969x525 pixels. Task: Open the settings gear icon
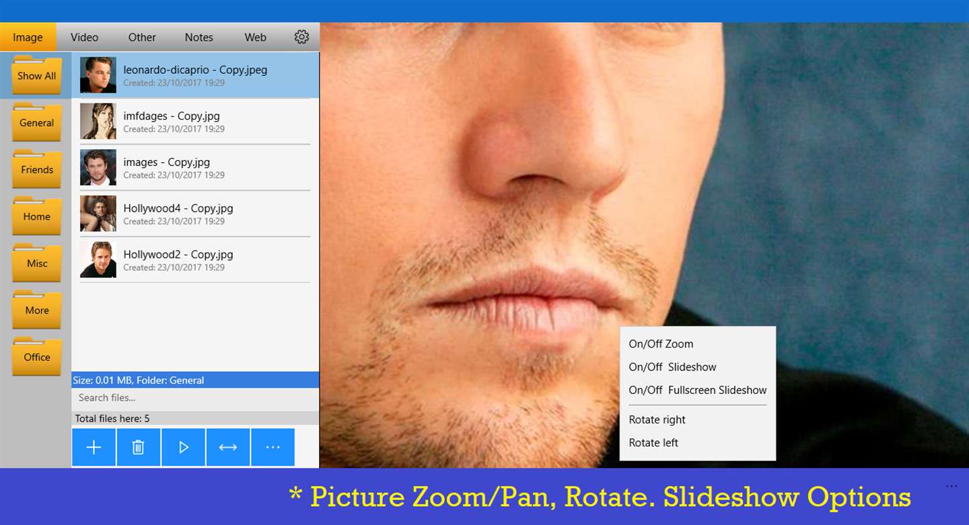[x=301, y=37]
